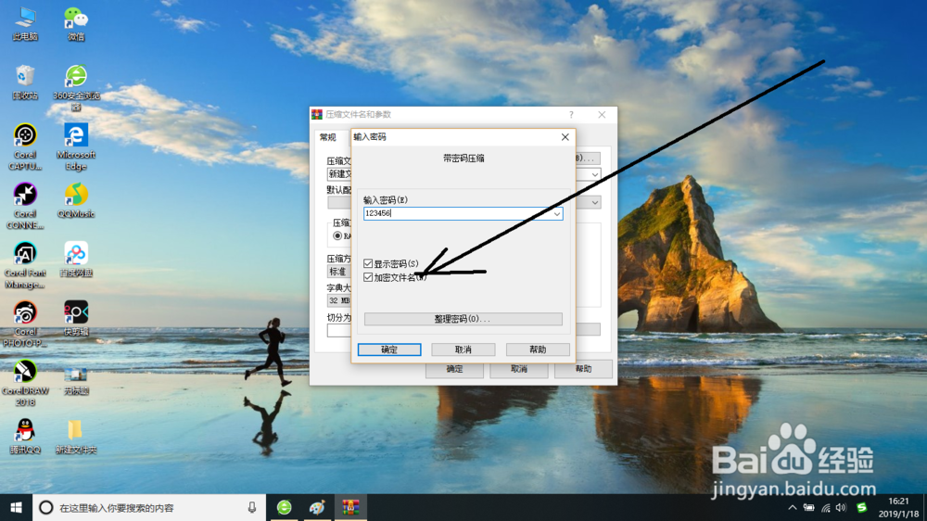Viewport: 927px width, 521px height.
Task: Open the volume tray icon
Action: click(x=842, y=507)
